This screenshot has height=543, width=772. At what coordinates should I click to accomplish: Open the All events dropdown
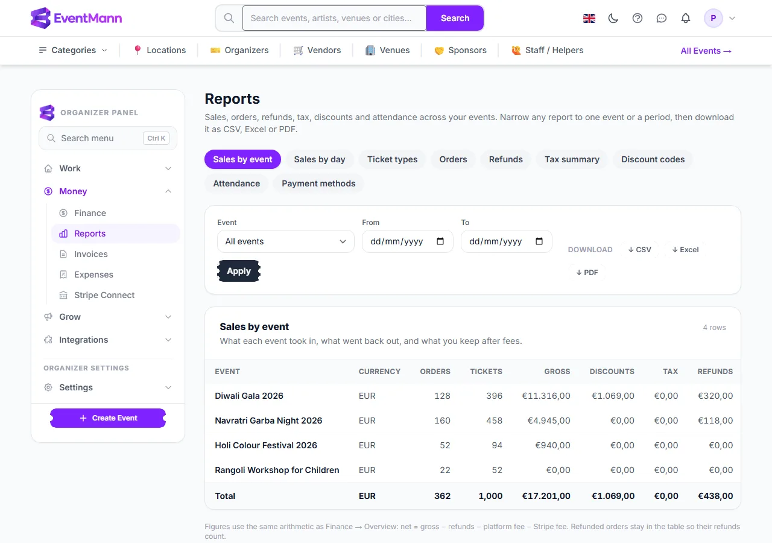pos(286,241)
